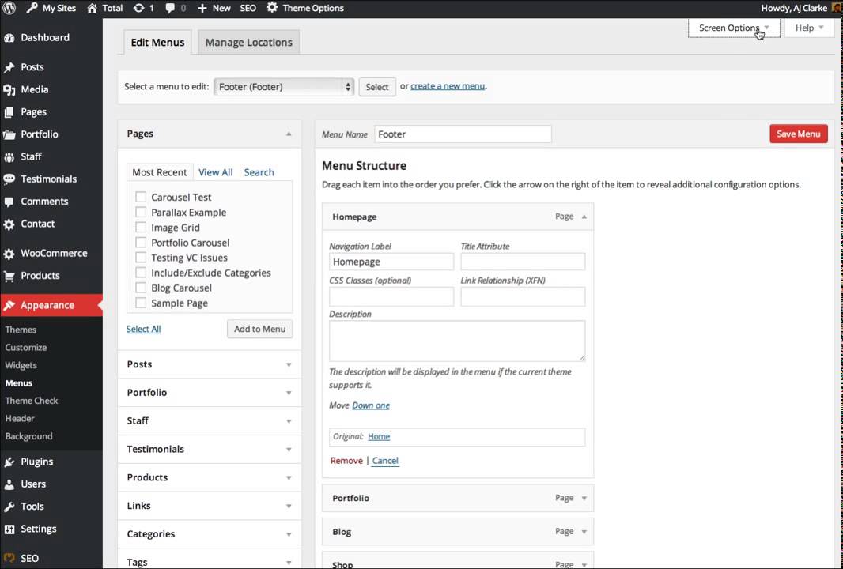
Task: Open the Tools wrench icon
Action: coord(9,507)
